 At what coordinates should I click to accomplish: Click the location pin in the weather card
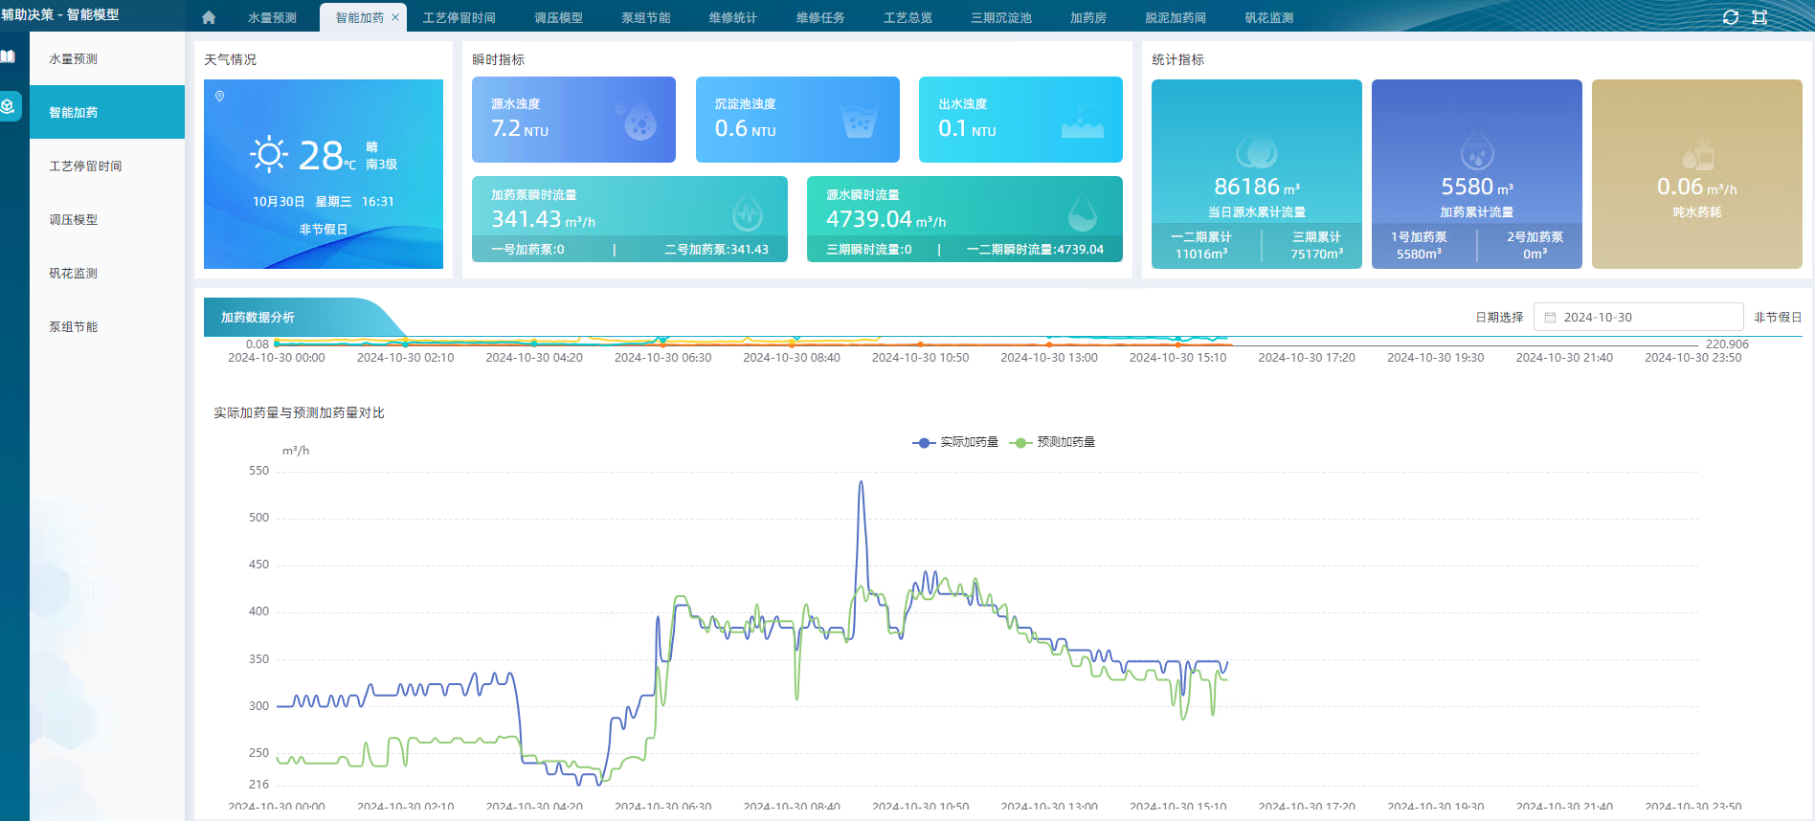220,97
